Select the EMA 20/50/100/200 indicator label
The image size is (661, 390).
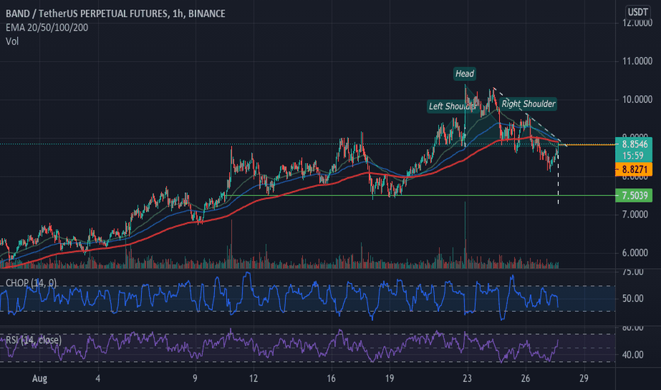click(x=47, y=28)
